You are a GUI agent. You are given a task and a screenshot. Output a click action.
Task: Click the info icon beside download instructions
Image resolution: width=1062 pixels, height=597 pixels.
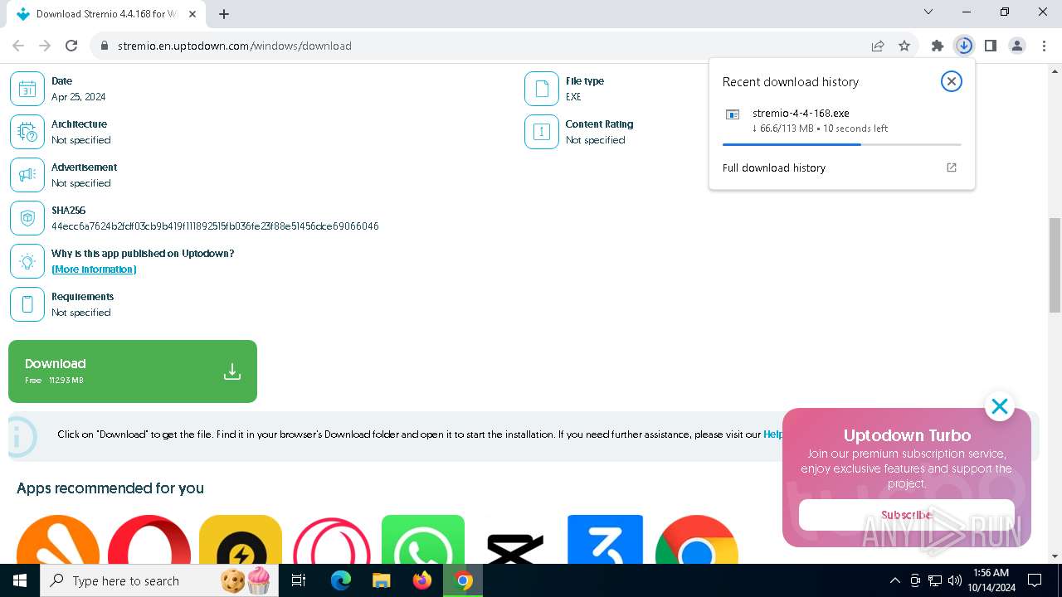[x=21, y=435]
